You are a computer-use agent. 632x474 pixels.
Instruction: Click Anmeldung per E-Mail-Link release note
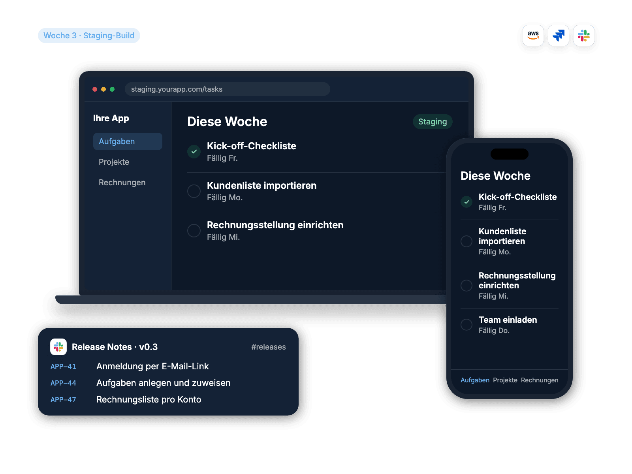[x=152, y=367]
